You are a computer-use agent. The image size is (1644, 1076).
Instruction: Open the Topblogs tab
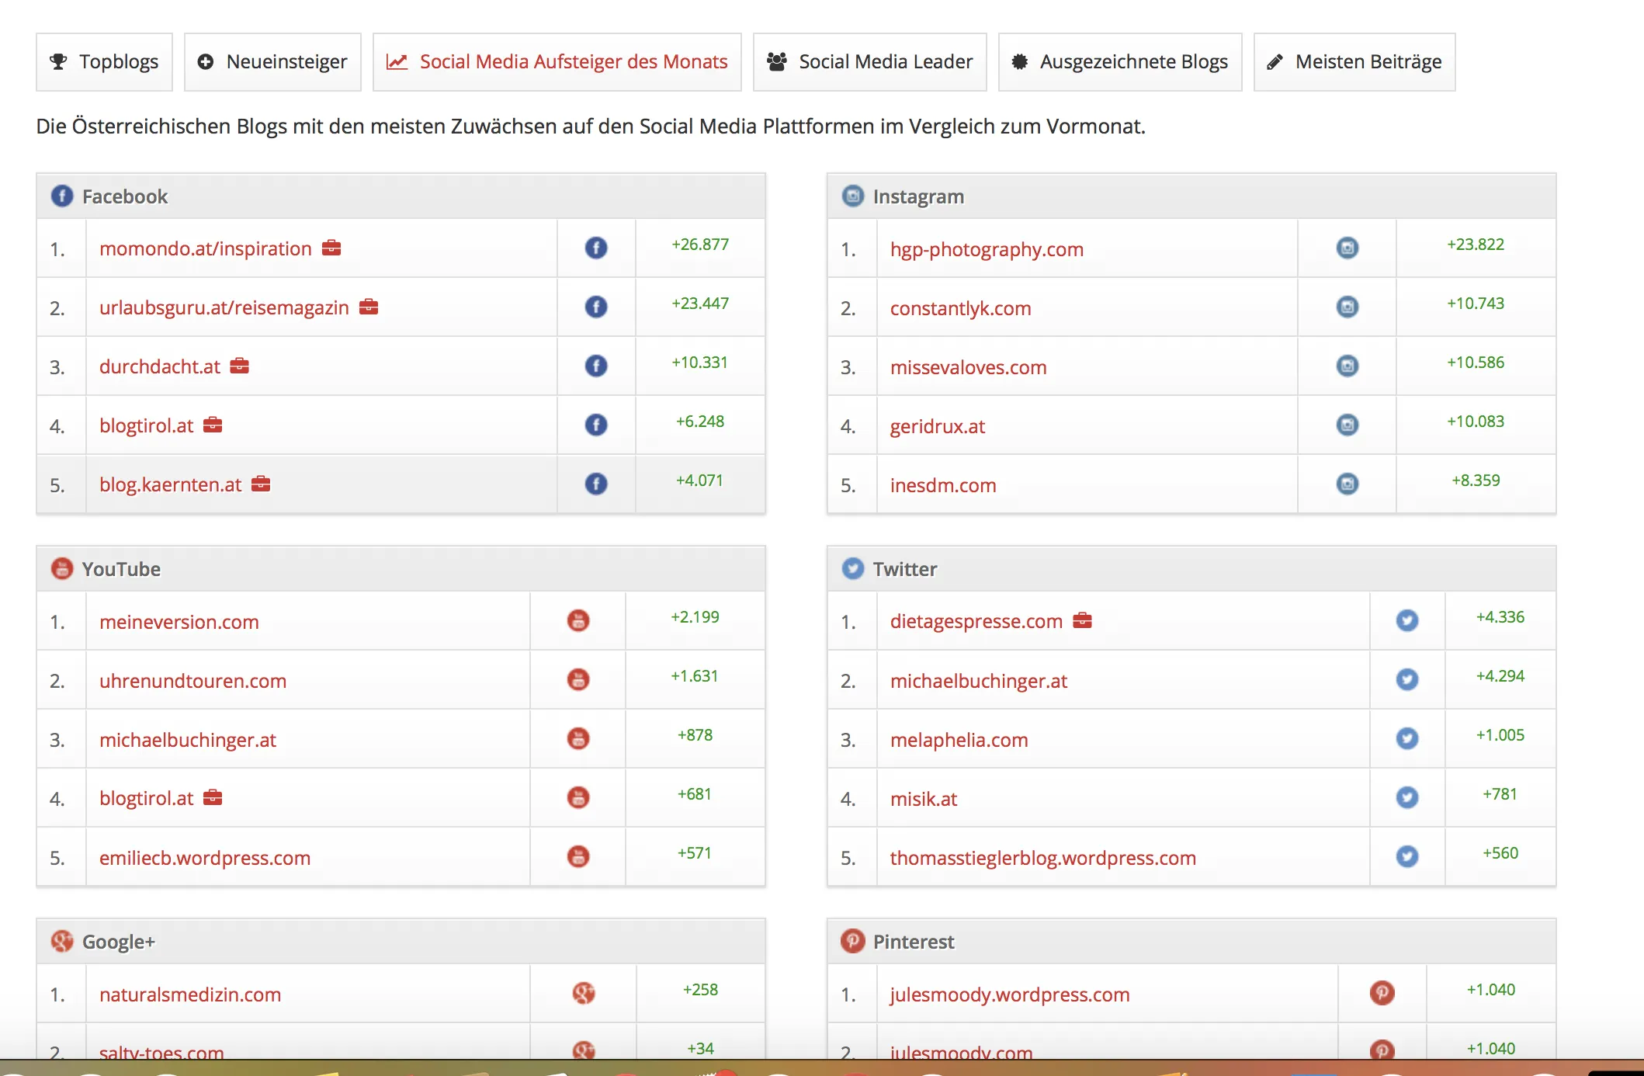click(104, 62)
